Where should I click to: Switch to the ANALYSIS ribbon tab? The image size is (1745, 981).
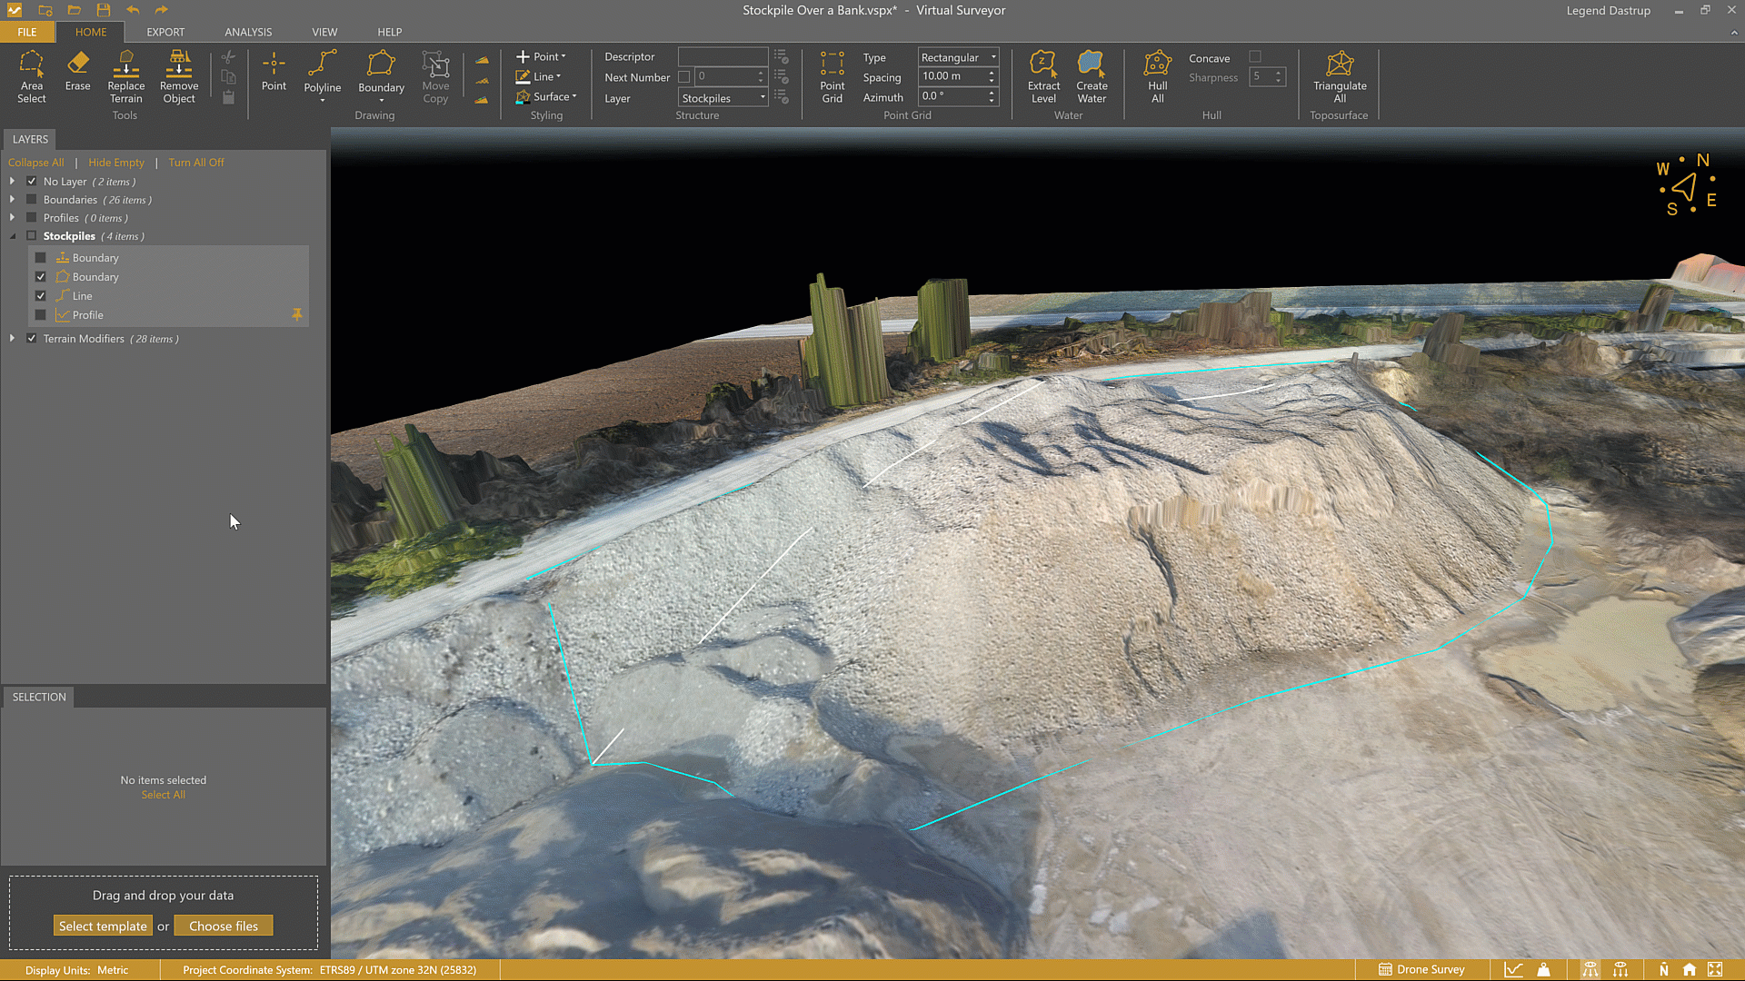point(248,32)
